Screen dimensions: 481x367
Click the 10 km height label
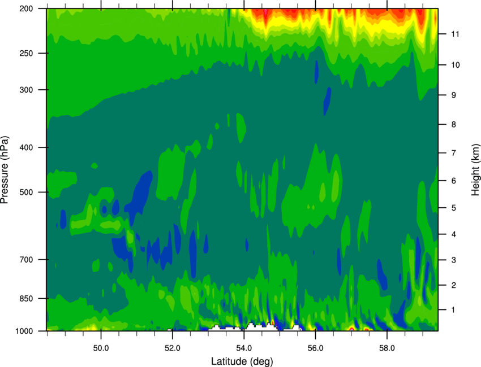coord(455,65)
